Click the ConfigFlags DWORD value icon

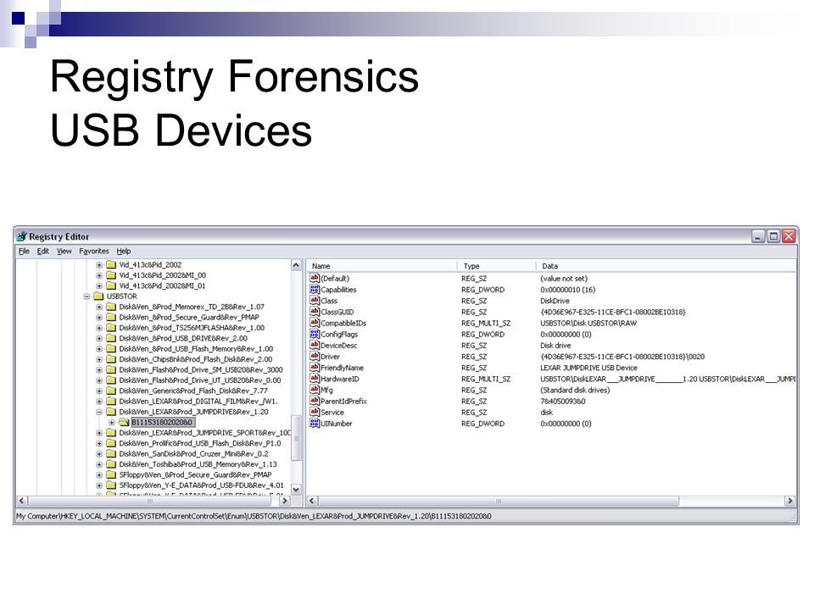coord(315,334)
